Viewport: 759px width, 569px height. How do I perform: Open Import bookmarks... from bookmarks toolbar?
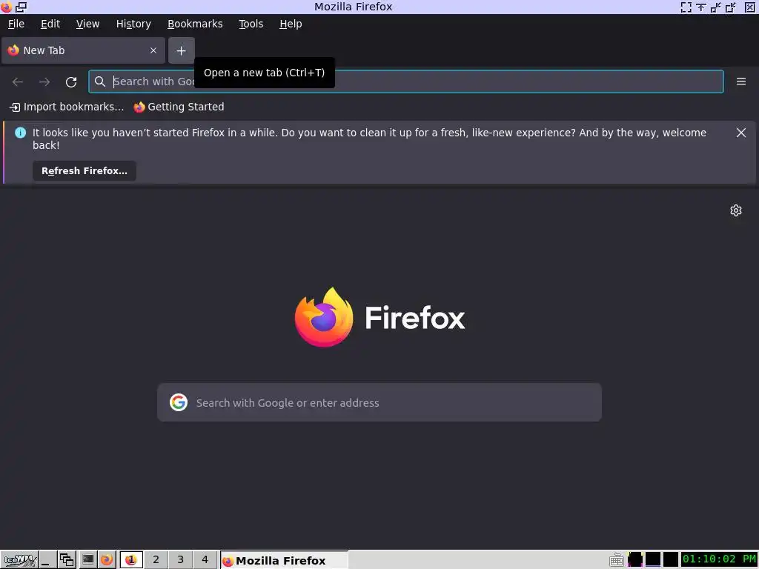point(67,107)
